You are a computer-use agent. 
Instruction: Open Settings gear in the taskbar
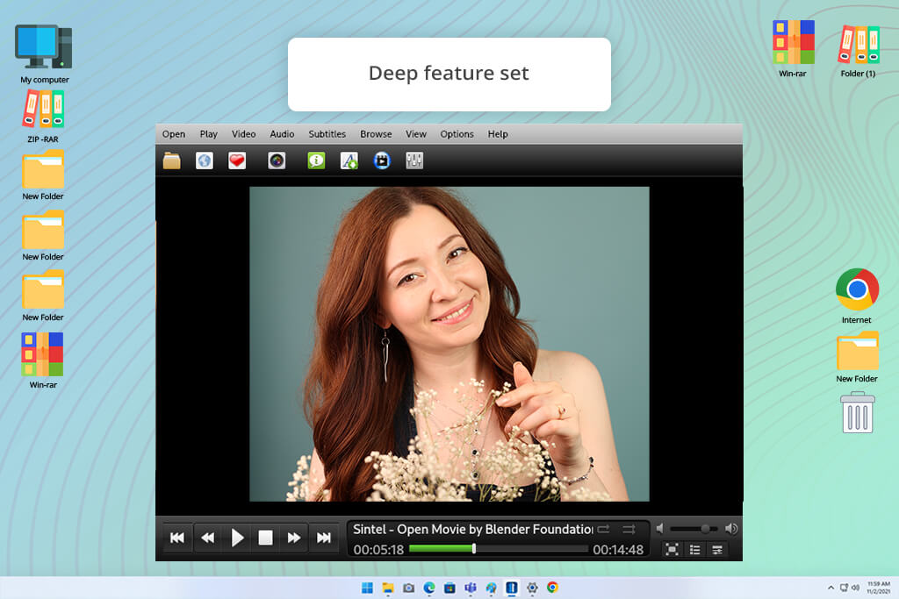pyautogui.click(x=532, y=588)
